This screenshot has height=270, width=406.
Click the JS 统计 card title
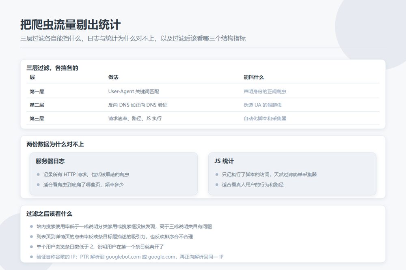224,161
